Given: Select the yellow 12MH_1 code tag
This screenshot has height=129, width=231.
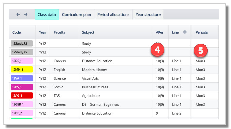Looking at the screenshot, I should coord(22,70).
